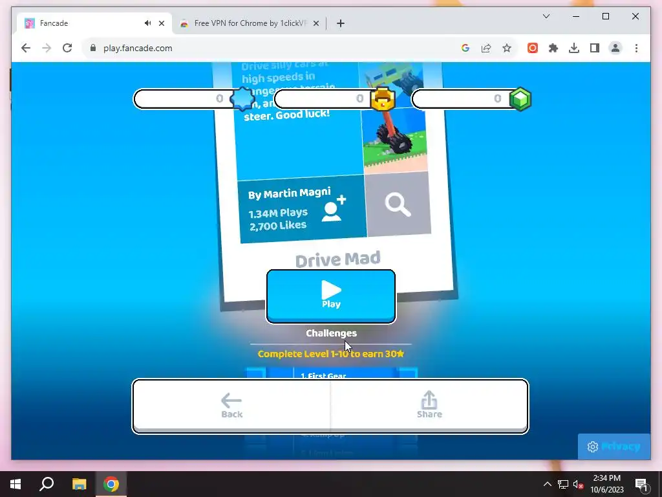Expand the tab search dropdown

click(546, 16)
